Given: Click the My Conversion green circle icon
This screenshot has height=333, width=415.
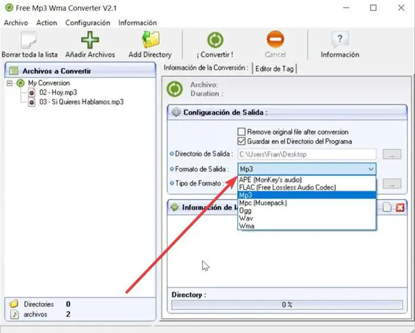Looking at the screenshot, I should coord(21,83).
